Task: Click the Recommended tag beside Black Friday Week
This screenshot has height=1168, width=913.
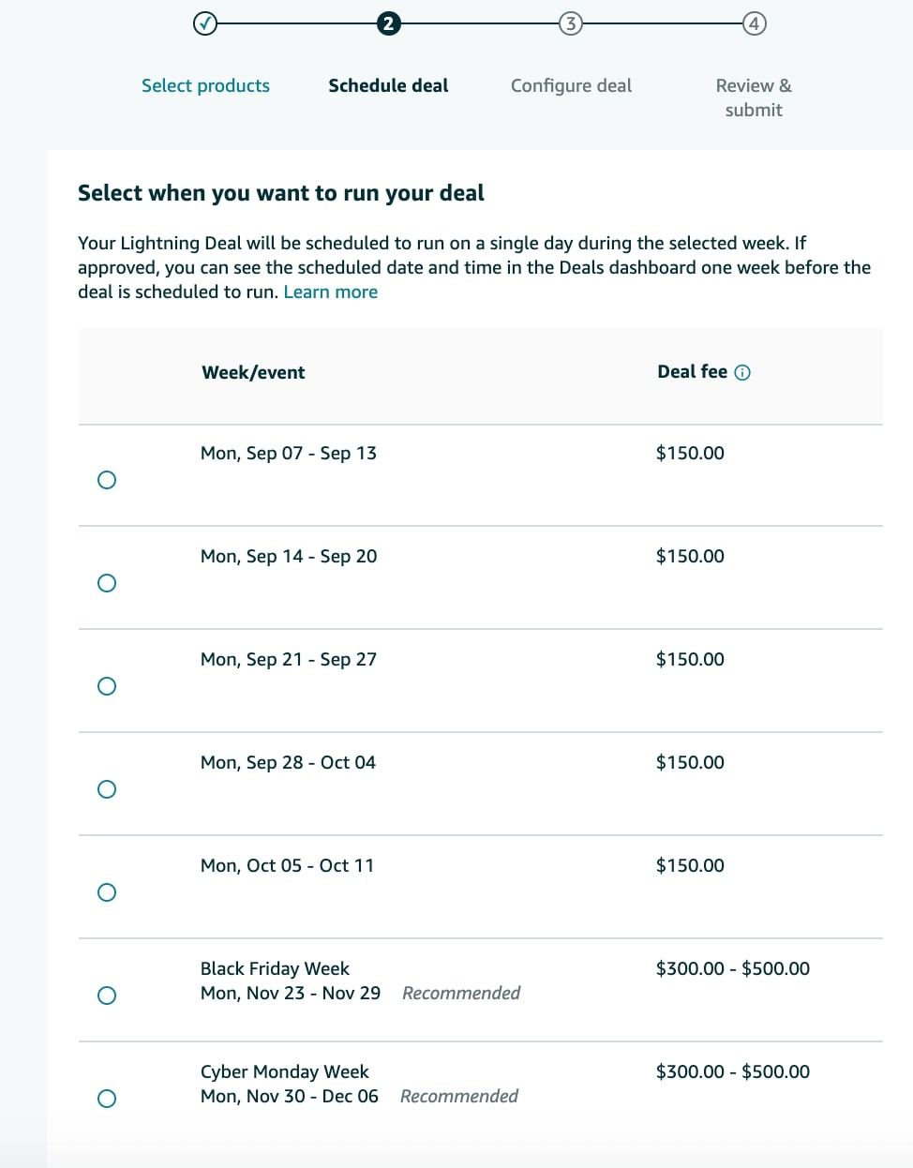Action: tap(460, 993)
